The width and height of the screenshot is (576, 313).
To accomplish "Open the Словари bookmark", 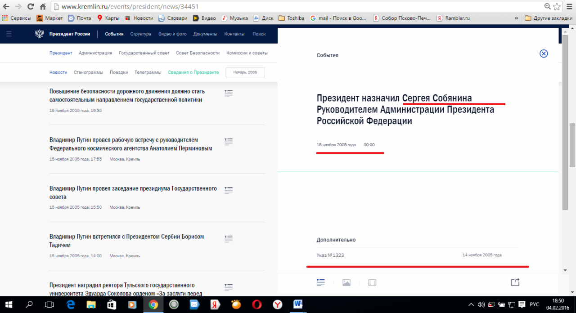I will click(x=173, y=18).
